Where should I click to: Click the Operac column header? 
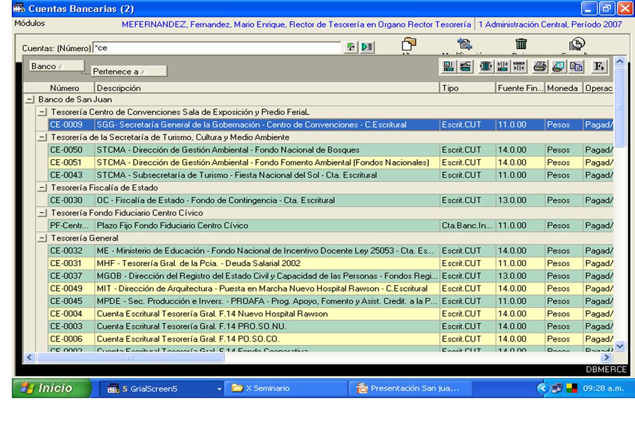pyautogui.click(x=598, y=88)
